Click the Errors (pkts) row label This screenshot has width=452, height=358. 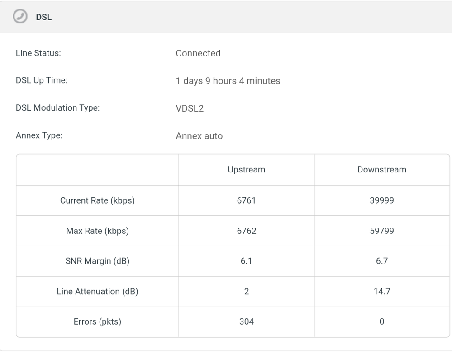(97, 322)
